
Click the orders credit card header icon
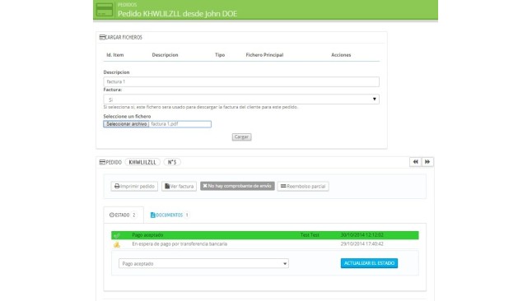pyautogui.click(x=104, y=10)
